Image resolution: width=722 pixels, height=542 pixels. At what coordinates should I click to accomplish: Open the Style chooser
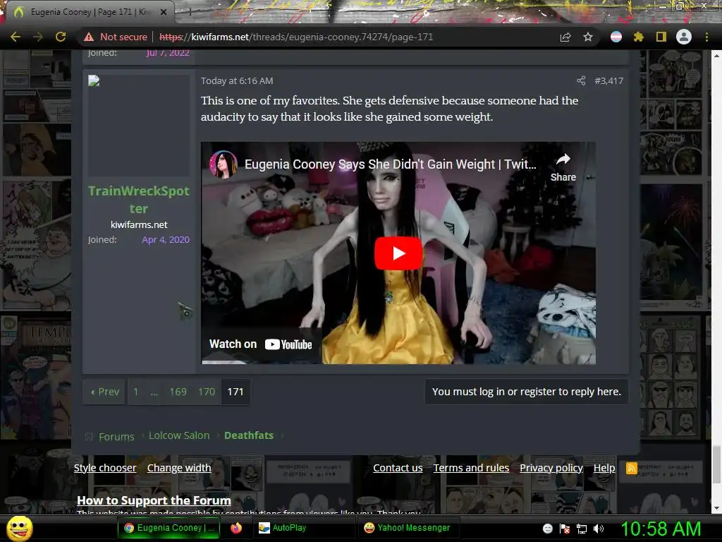click(x=105, y=468)
